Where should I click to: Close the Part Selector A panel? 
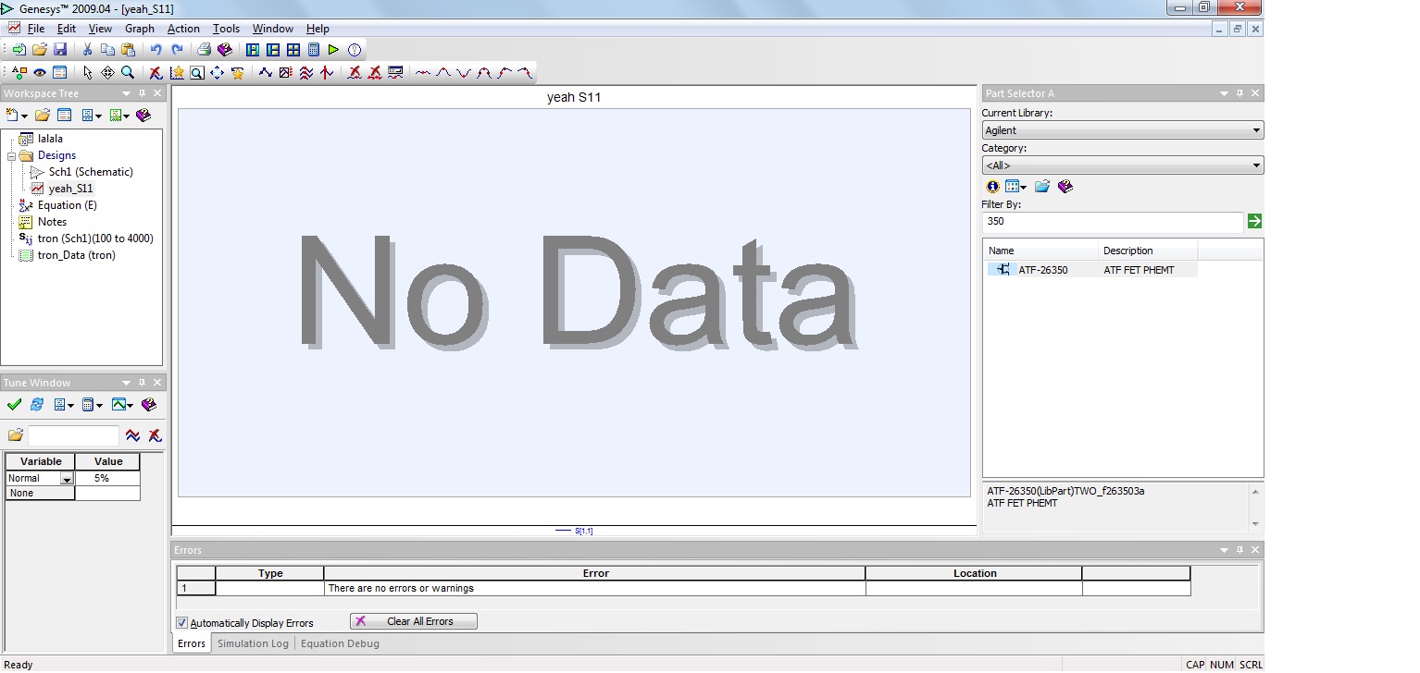pos(1255,93)
